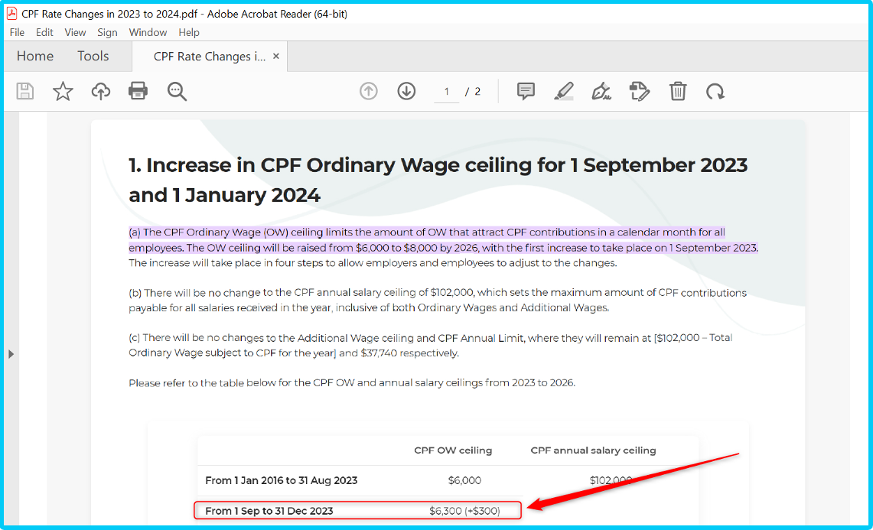
Task: Switch to the Tools tab
Action: (x=93, y=57)
